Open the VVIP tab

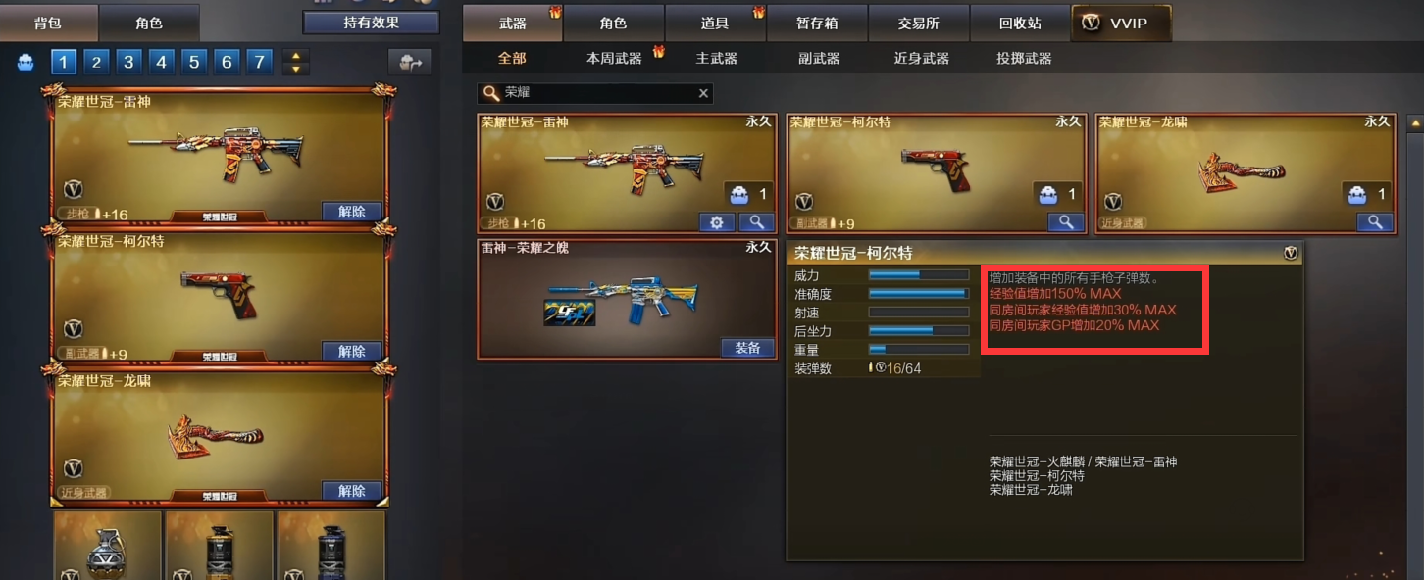(x=1121, y=23)
